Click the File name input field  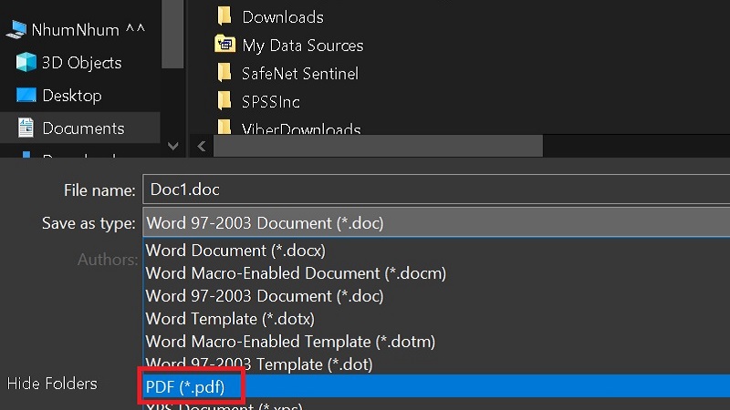(x=437, y=190)
